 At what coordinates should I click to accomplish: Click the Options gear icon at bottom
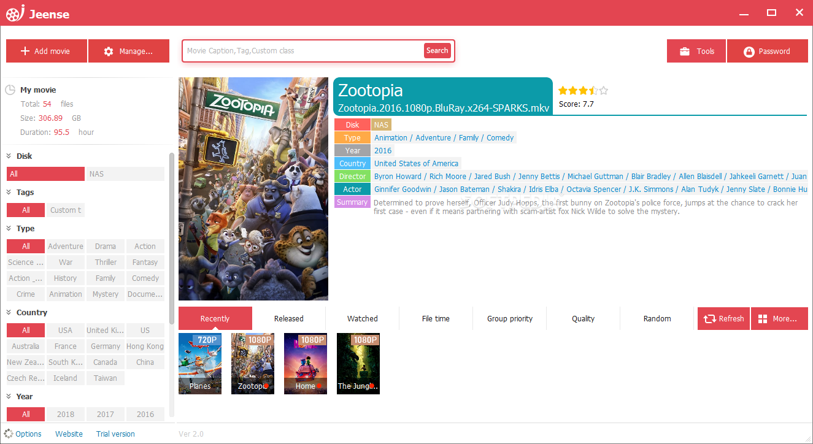tap(9, 434)
